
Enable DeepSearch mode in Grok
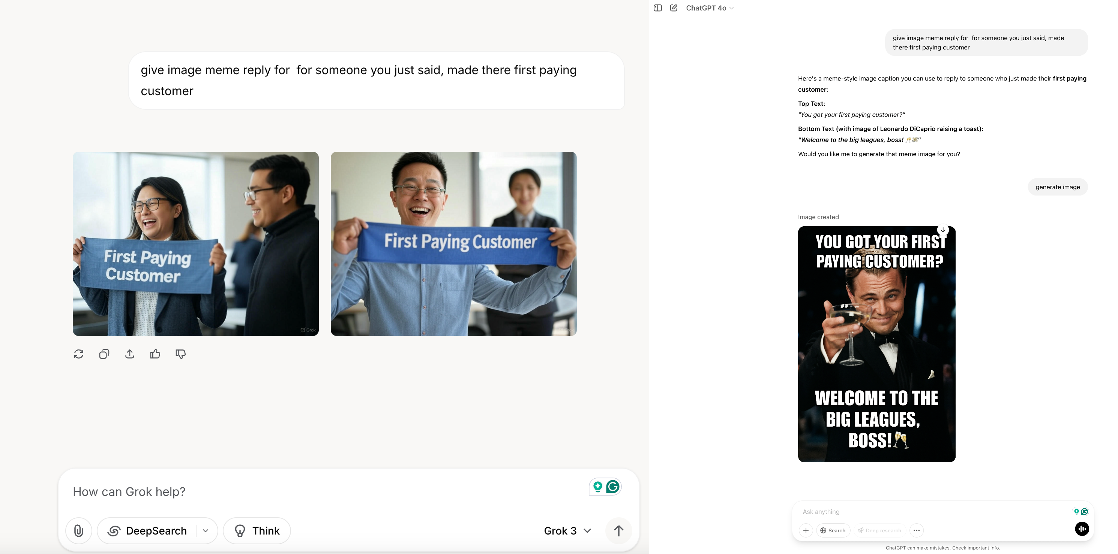pos(147,531)
